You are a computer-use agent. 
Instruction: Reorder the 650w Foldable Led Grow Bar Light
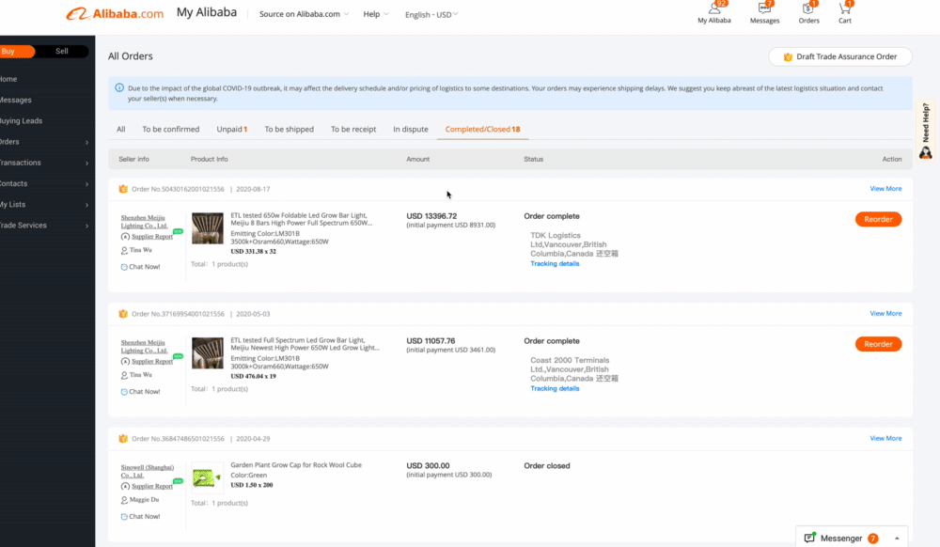(x=878, y=219)
